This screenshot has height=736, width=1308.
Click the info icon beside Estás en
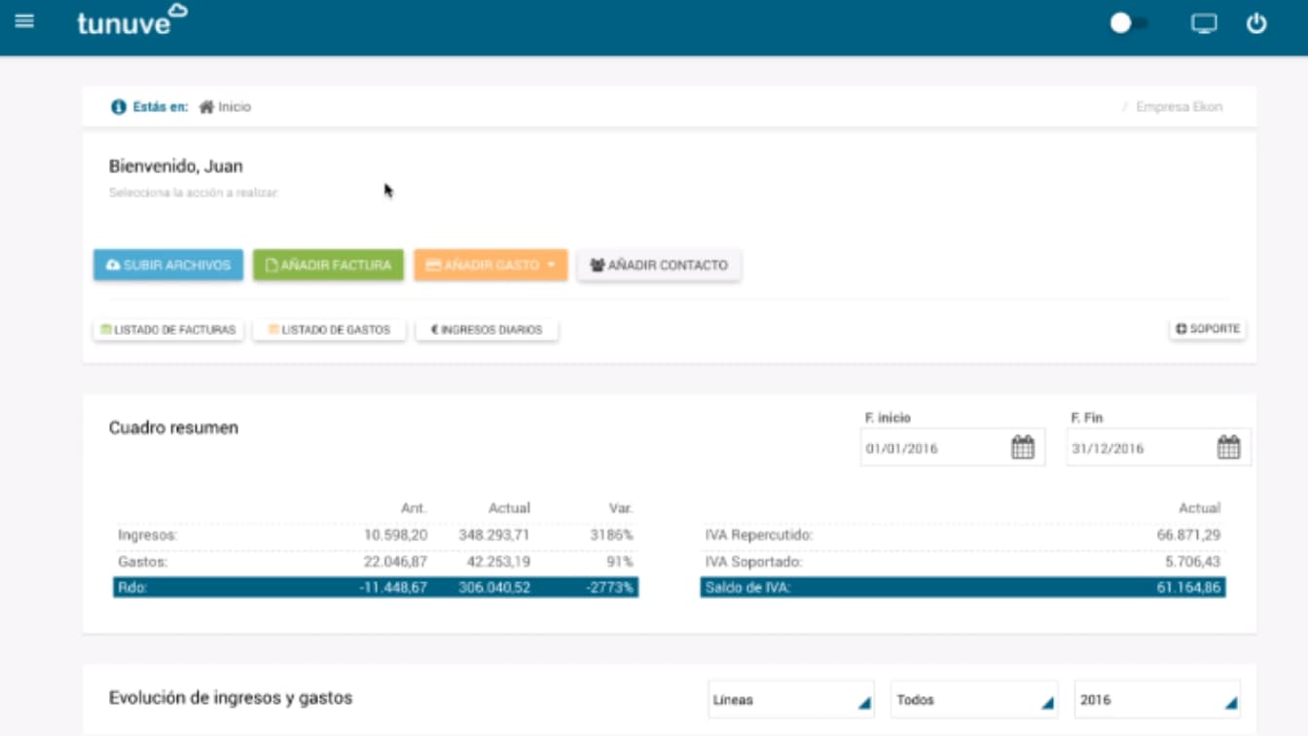click(119, 107)
